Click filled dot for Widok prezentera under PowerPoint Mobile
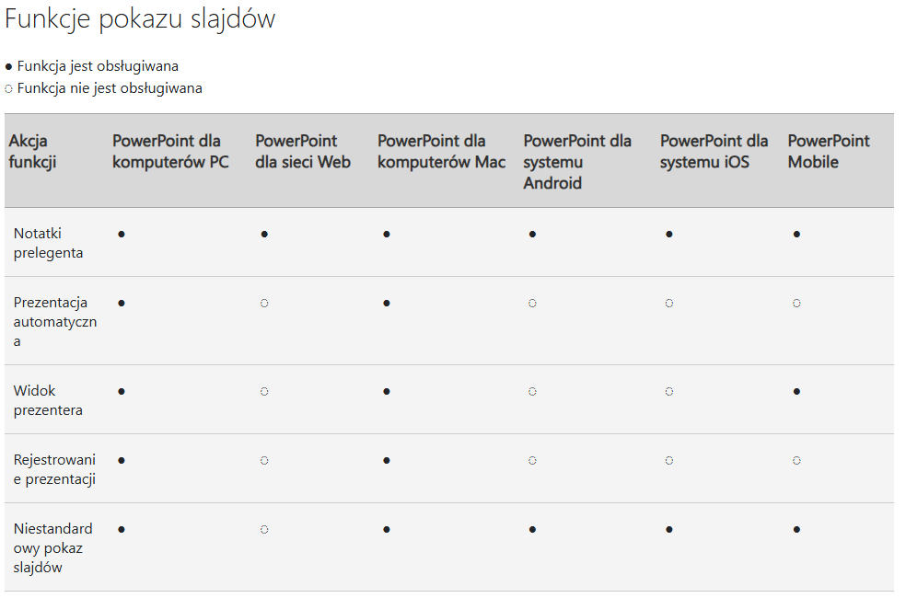This screenshot has width=906, height=598. point(796,391)
